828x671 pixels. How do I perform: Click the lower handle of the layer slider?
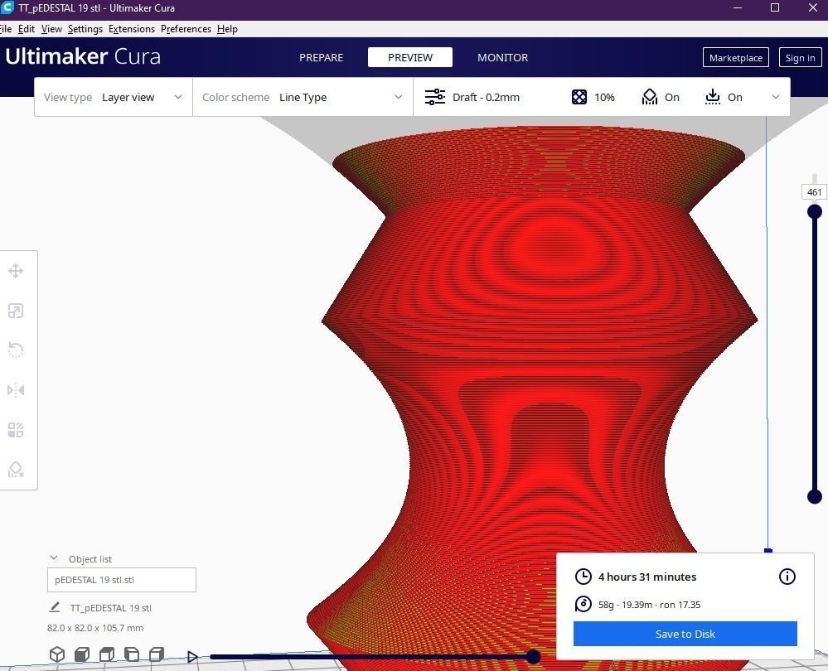click(x=814, y=496)
